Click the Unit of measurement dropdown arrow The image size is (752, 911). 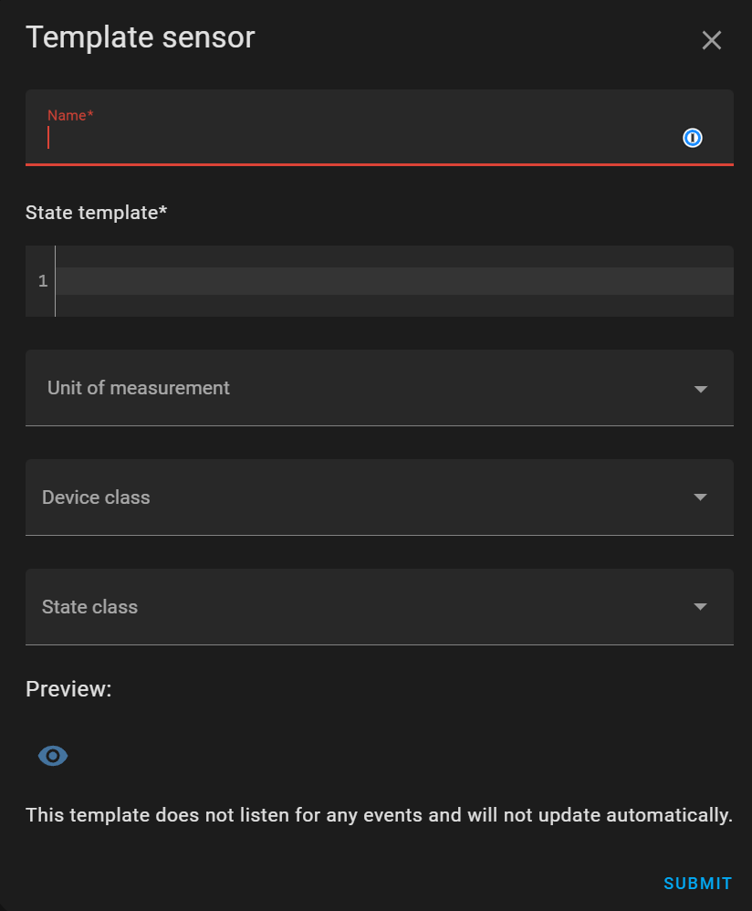(x=701, y=389)
